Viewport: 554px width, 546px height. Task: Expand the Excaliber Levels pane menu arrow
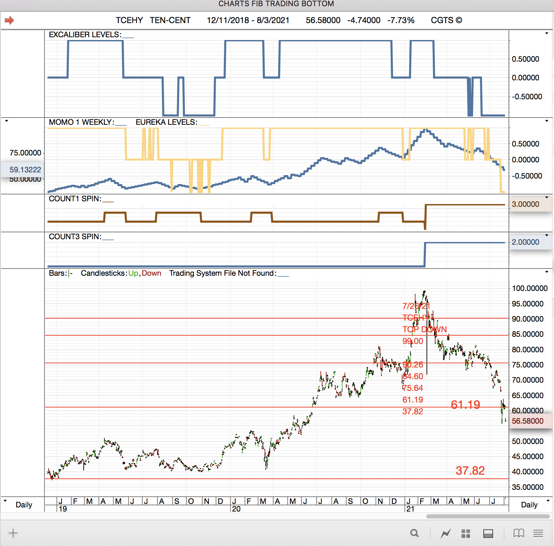pos(547,33)
